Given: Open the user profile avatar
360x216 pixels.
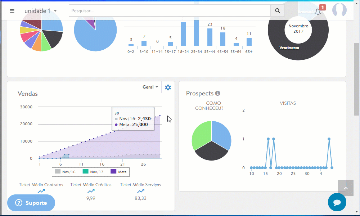Looking at the screenshot, I should click(339, 10).
